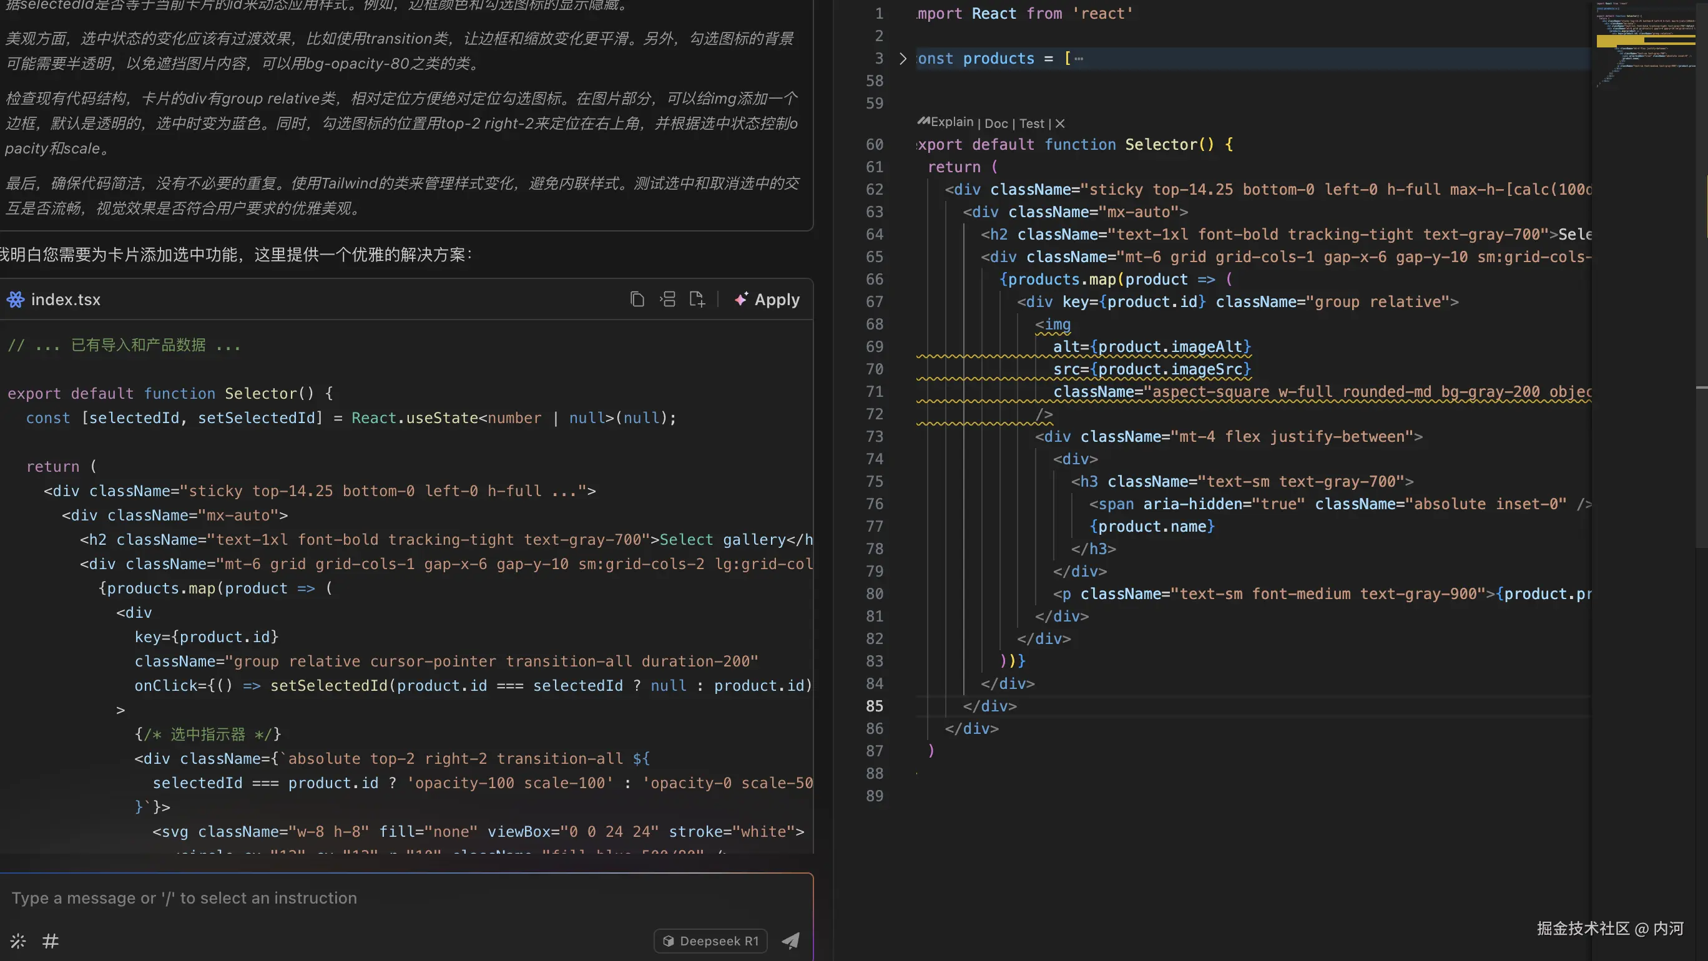This screenshot has width=1708, height=961.
Task: Click the send message paper plane icon
Action: click(790, 940)
